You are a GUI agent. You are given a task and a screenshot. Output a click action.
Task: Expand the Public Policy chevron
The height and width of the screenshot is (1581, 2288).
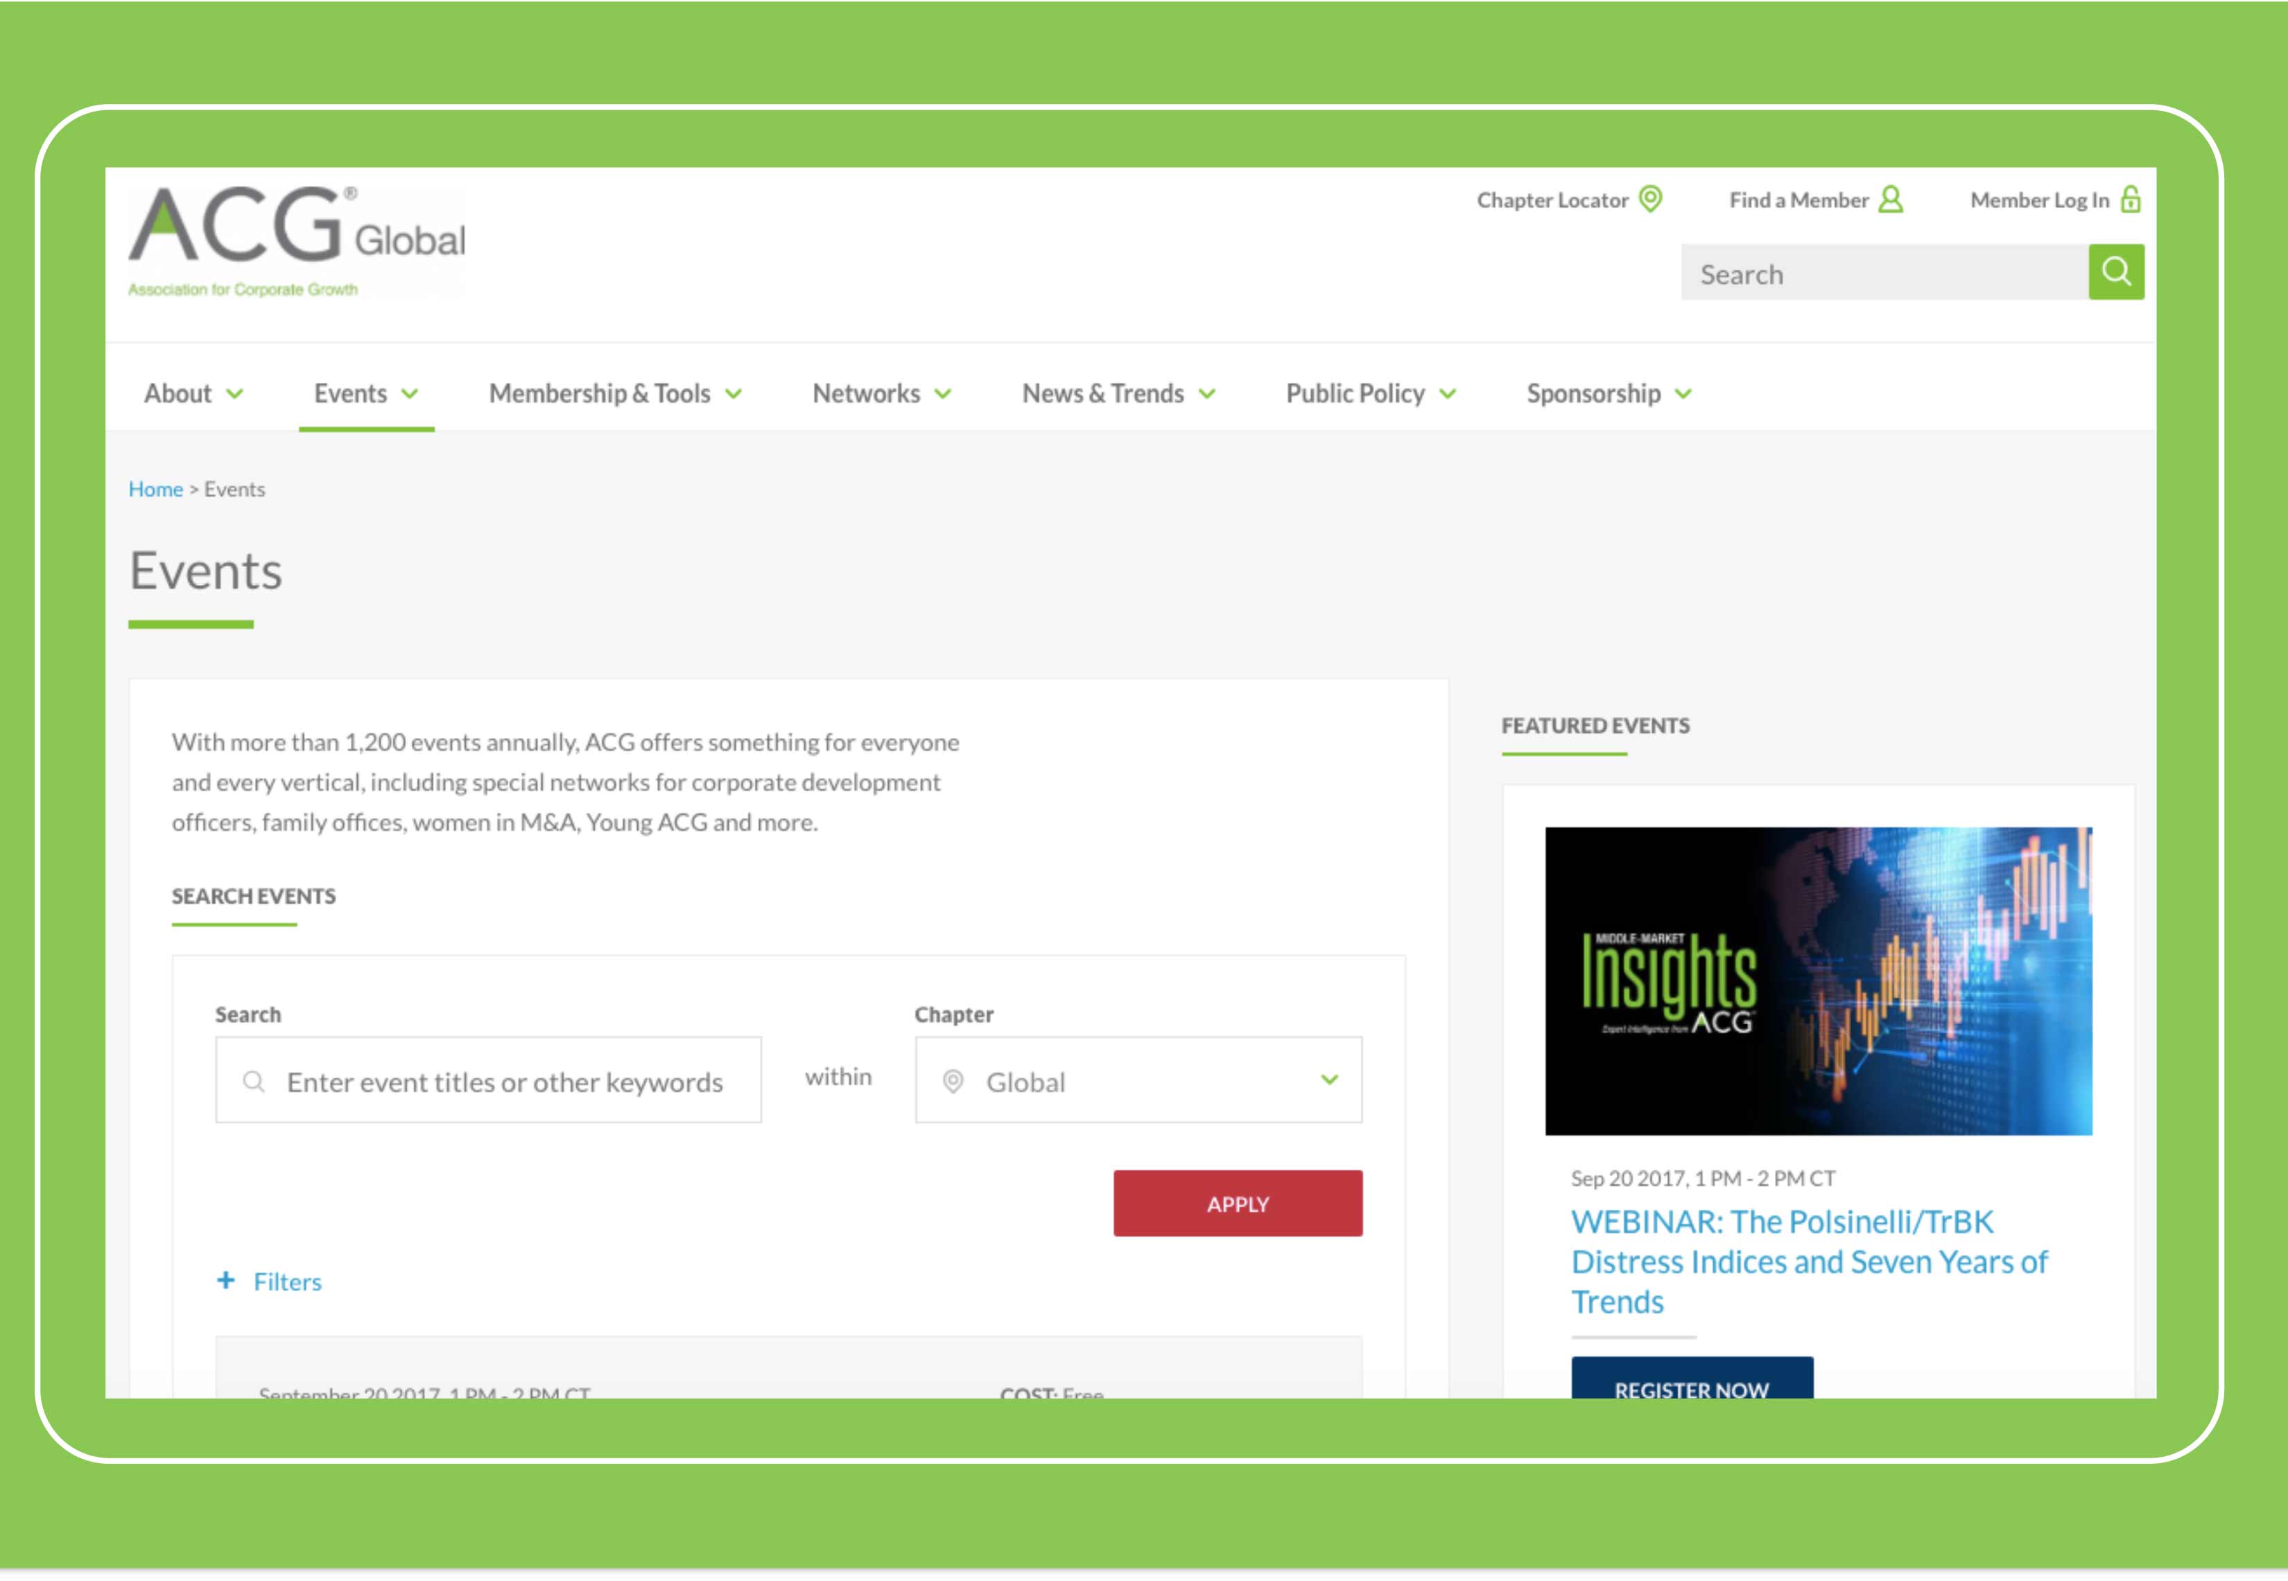(1448, 395)
